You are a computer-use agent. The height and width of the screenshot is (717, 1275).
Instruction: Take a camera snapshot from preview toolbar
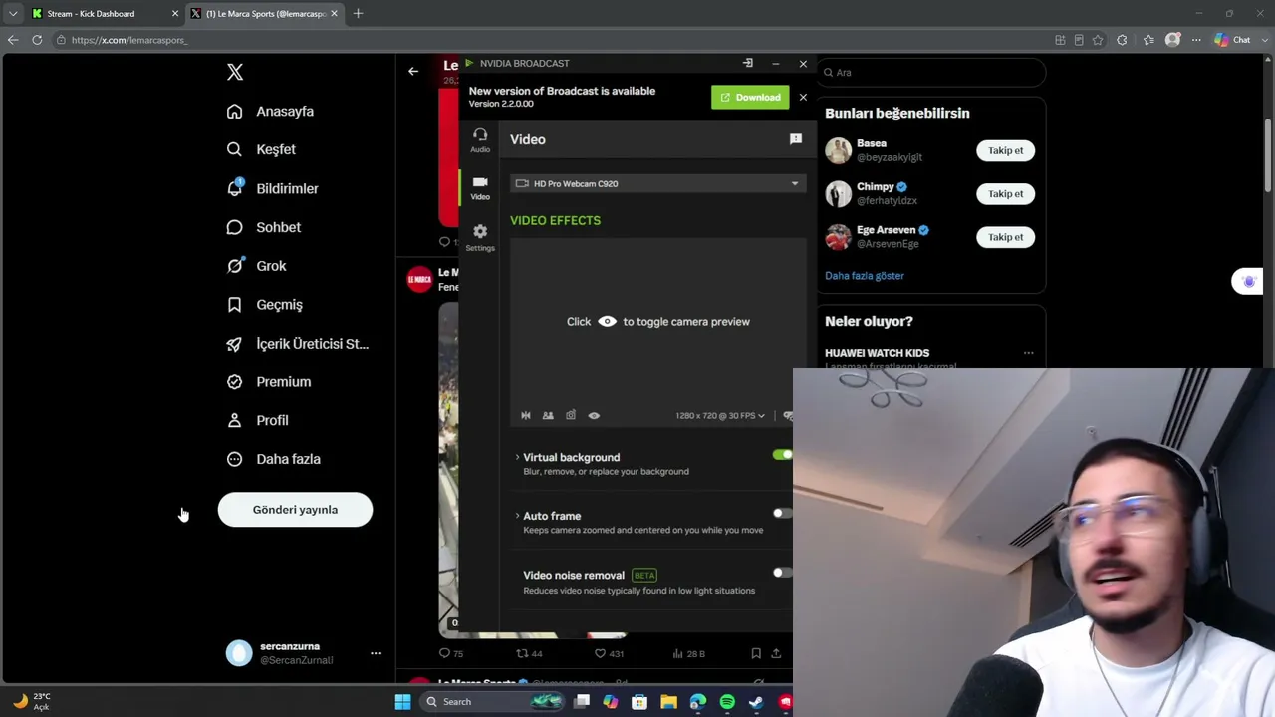pos(571,415)
